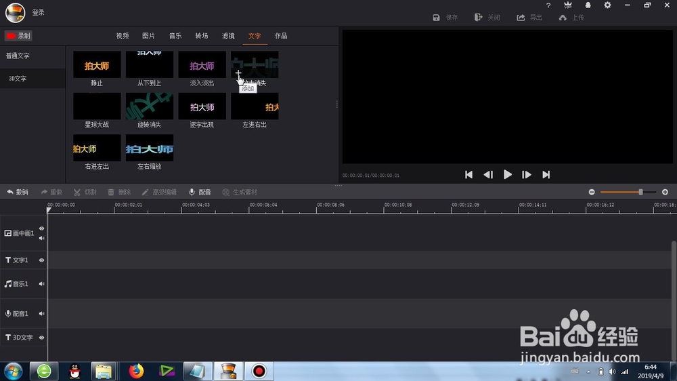Screen dimensions: 677x381
Task: Select 3D文字 category in sidebar
Action: (x=18, y=79)
